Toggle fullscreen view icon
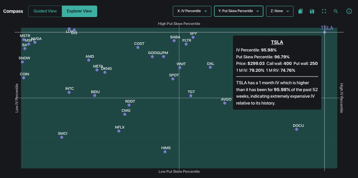 [324, 11]
